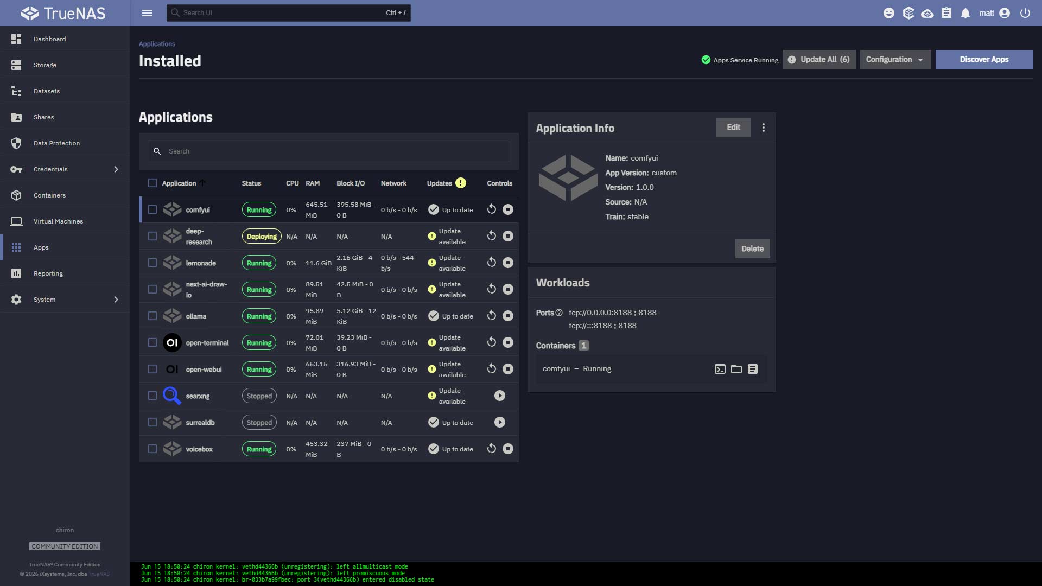Open the jobs clipboard icon

(946, 13)
